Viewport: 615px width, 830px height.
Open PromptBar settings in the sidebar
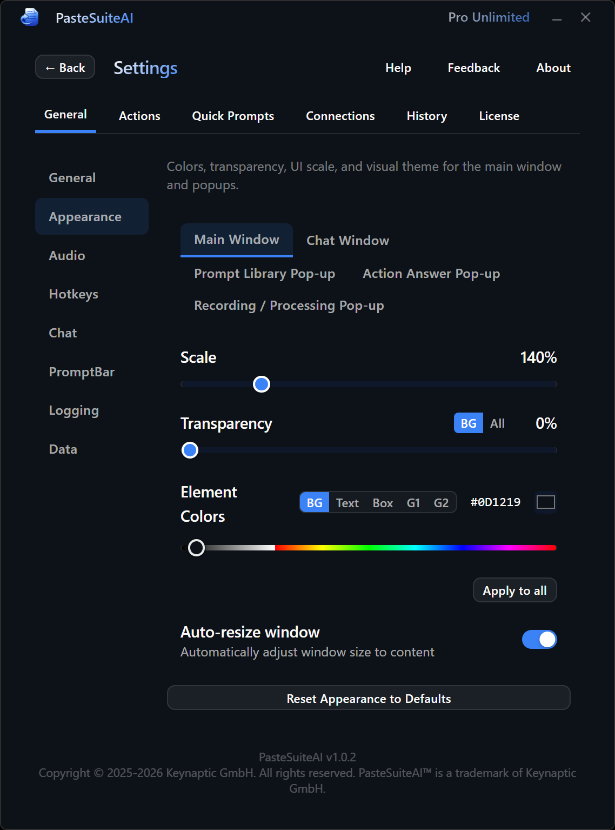tap(92, 372)
